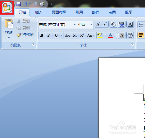The width and height of the screenshot is (145, 138).
Task: Toggle Superscript formatting
Action: click(x=82, y=35)
